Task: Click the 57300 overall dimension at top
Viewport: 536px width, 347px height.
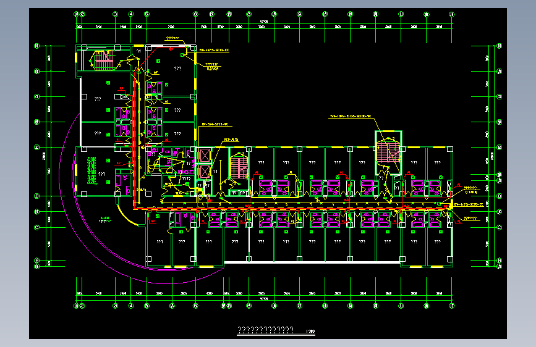Action: pyautogui.click(x=264, y=22)
